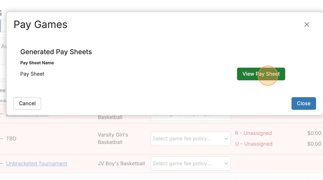Expand chevron on JV Boy's fee policy select

coord(226,163)
